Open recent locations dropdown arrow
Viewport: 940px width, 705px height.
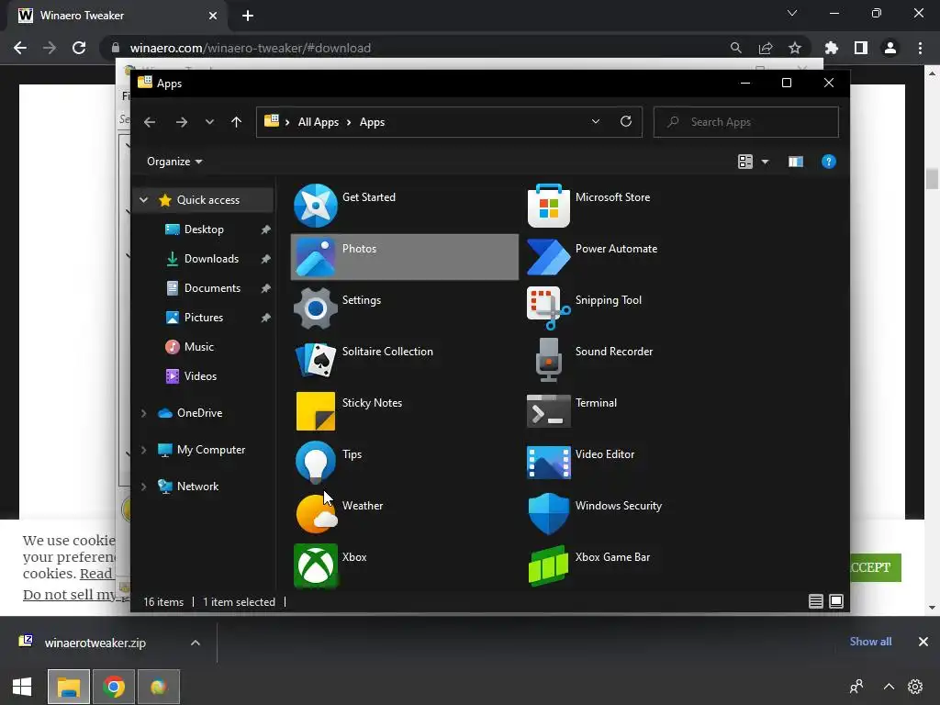209,122
